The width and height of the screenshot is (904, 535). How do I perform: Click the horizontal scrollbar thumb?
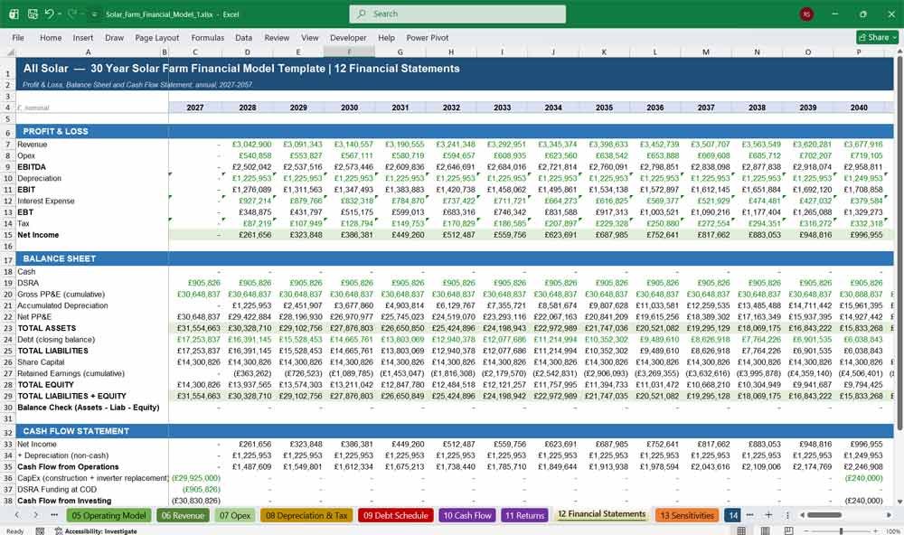[x=824, y=515]
